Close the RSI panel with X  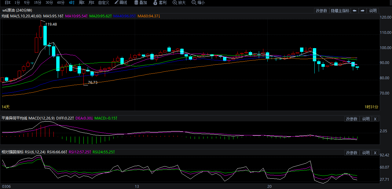click(375, 153)
